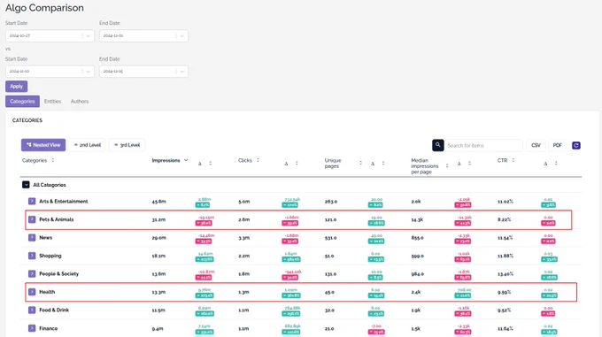Export table as CSV
Viewport: 602px width, 337px height.
536,145
